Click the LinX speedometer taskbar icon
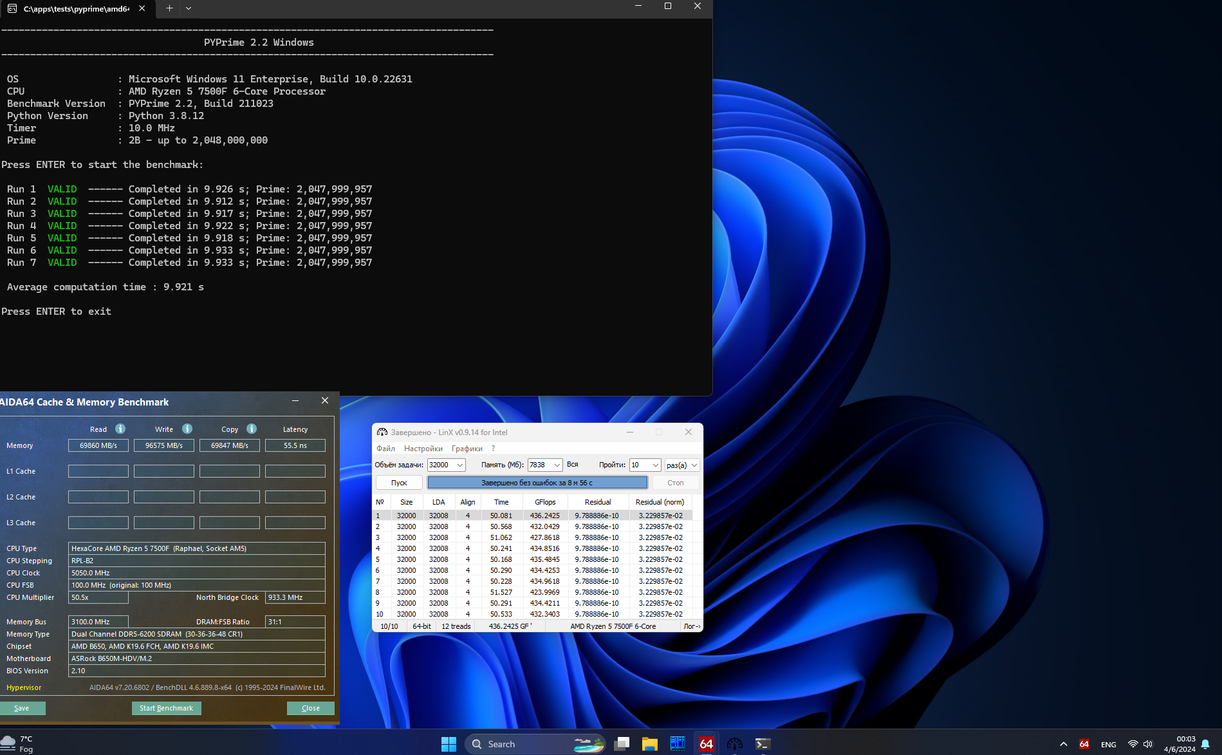Image resolution: width=1222 pixels, height=755 pixels. point(734,744)
